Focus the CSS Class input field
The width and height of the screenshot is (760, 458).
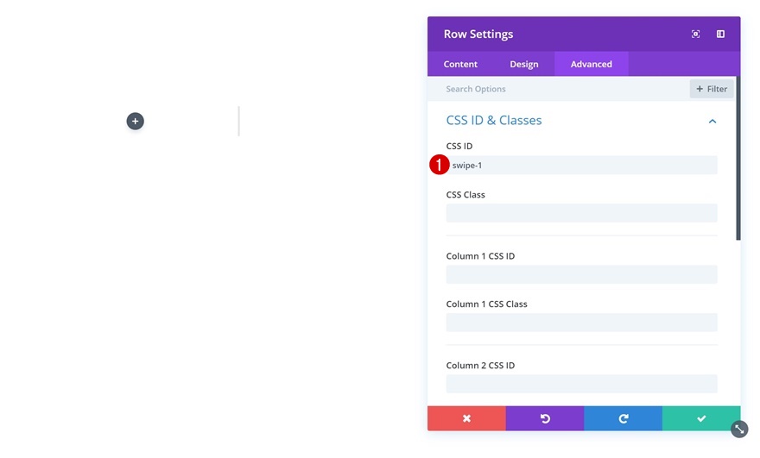(581, 213)
